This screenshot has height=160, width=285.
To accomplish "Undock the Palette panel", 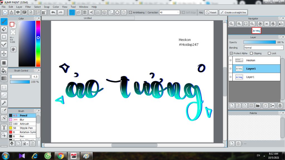I will (x=279, y=113).
